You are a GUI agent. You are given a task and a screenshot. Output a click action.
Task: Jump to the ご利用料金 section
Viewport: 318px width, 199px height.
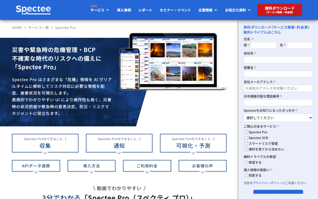tap(147, 166)
